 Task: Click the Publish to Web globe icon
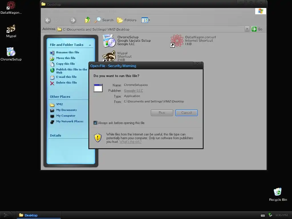coord(52,70)
